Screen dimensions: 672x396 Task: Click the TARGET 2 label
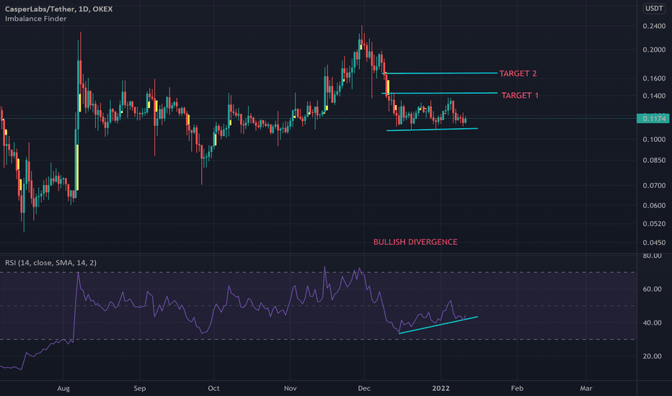pyautogui.click(x=518, y=73)
